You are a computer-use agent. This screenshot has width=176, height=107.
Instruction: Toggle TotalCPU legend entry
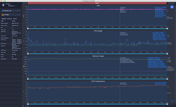pyautogui.click(x=169, y=44)
